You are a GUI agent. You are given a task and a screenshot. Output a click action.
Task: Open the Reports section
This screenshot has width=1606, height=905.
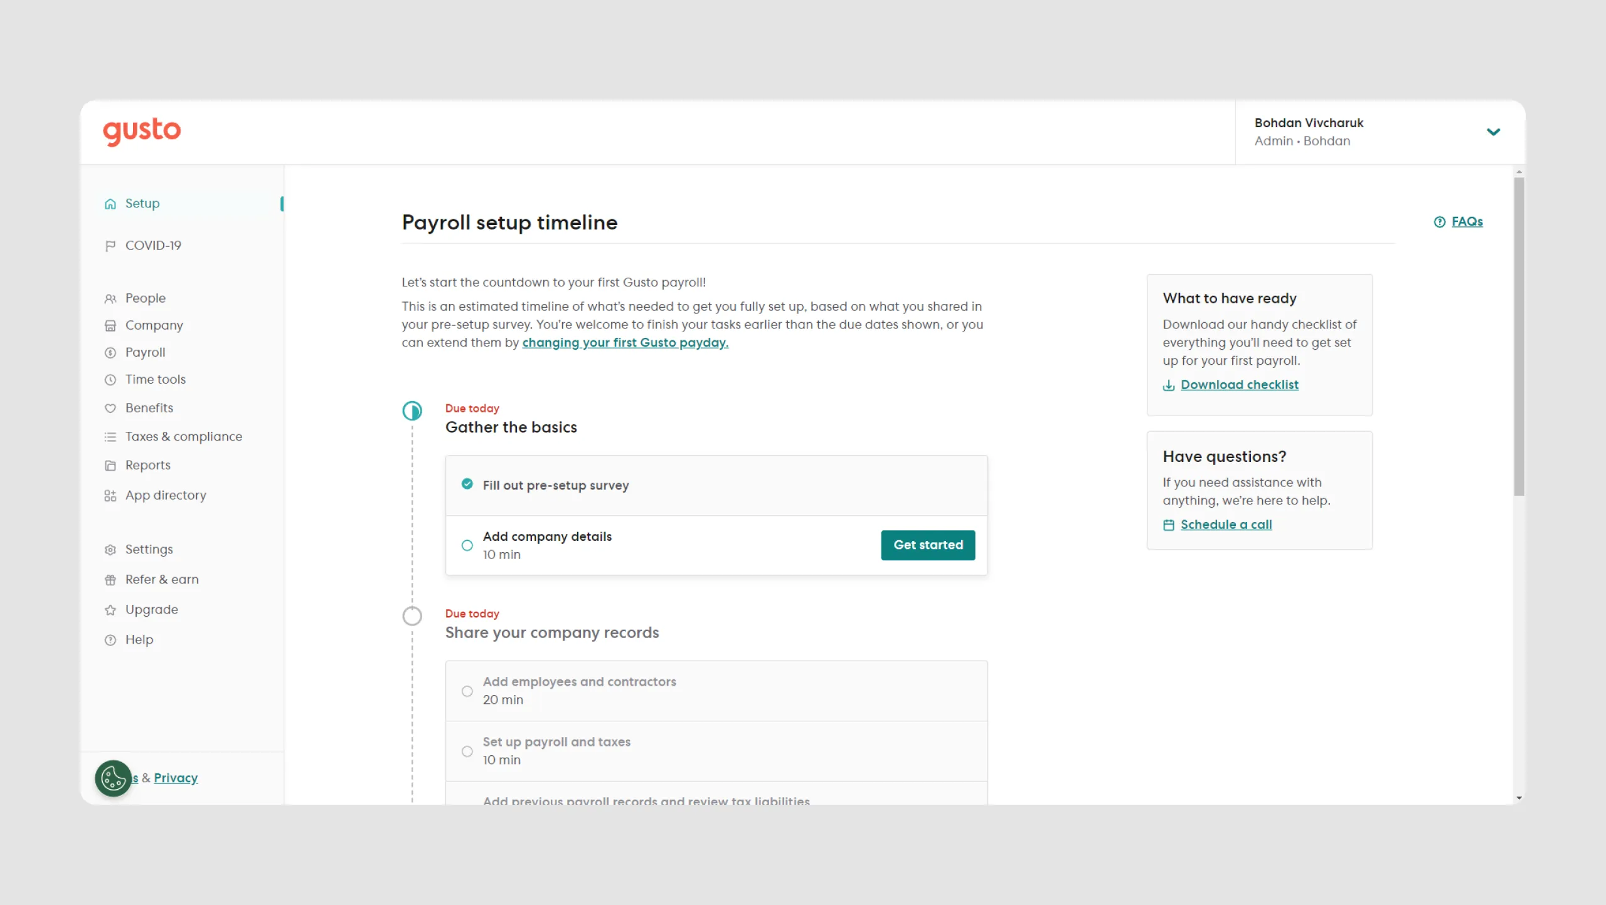click(148, 465)
